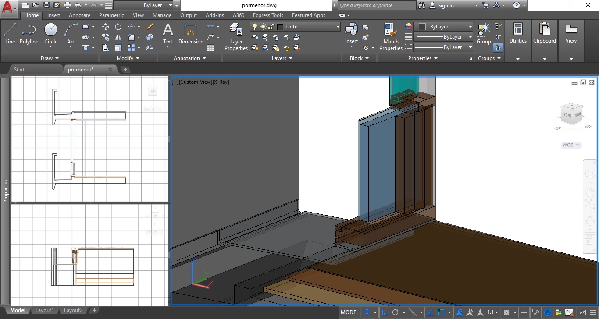This screenshot has height=319, width=599.
Task: Expand the Layers panel
Action: [282, 58]
